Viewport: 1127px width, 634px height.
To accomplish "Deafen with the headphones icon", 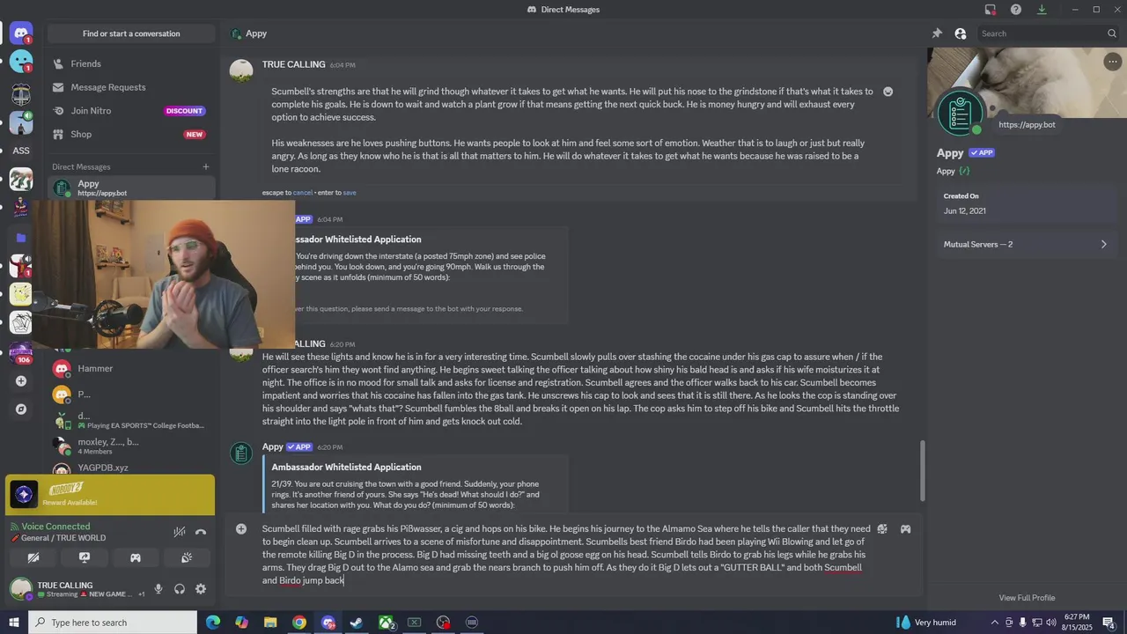I will [180, 589].
